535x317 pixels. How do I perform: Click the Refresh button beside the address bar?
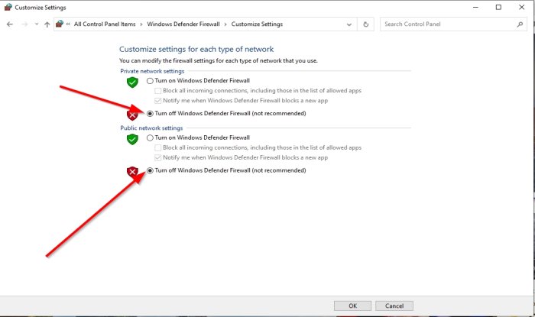tap(367, 24)
